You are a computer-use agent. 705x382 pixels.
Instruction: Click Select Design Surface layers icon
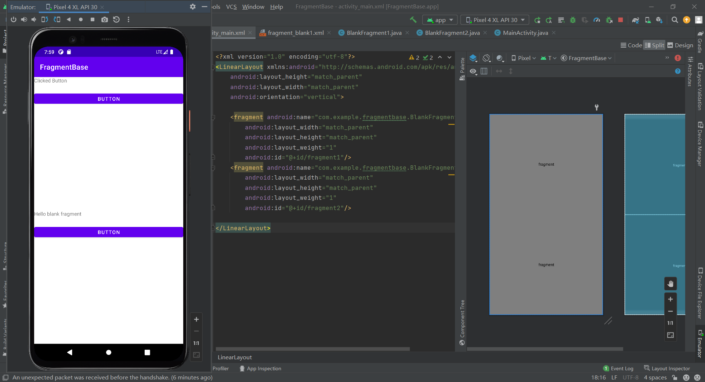[473, 58]
